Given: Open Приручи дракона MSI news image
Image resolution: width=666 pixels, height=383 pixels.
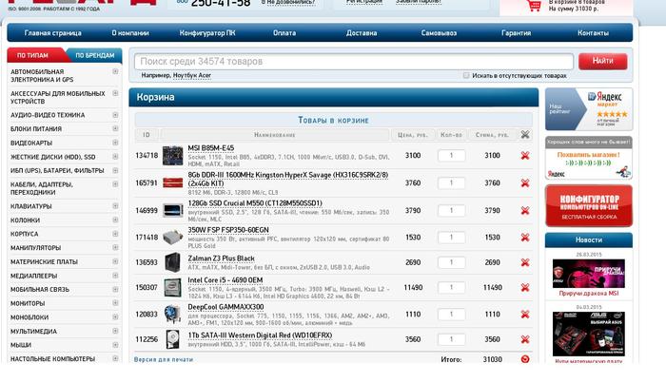Looking at the screenshot, I should pos(589,274).
